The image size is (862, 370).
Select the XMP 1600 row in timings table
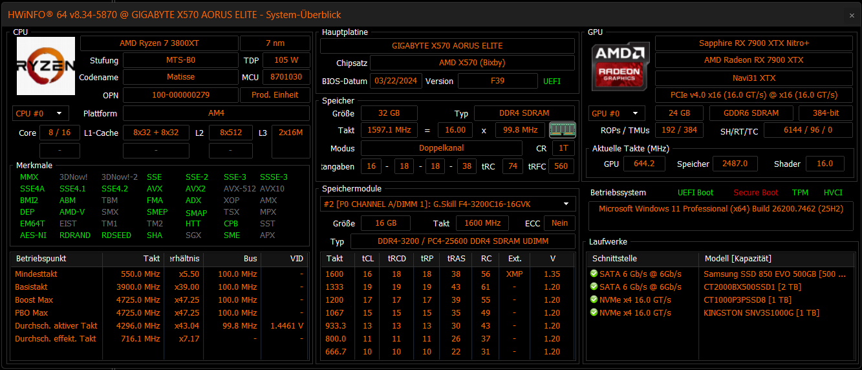pos(447,274)
